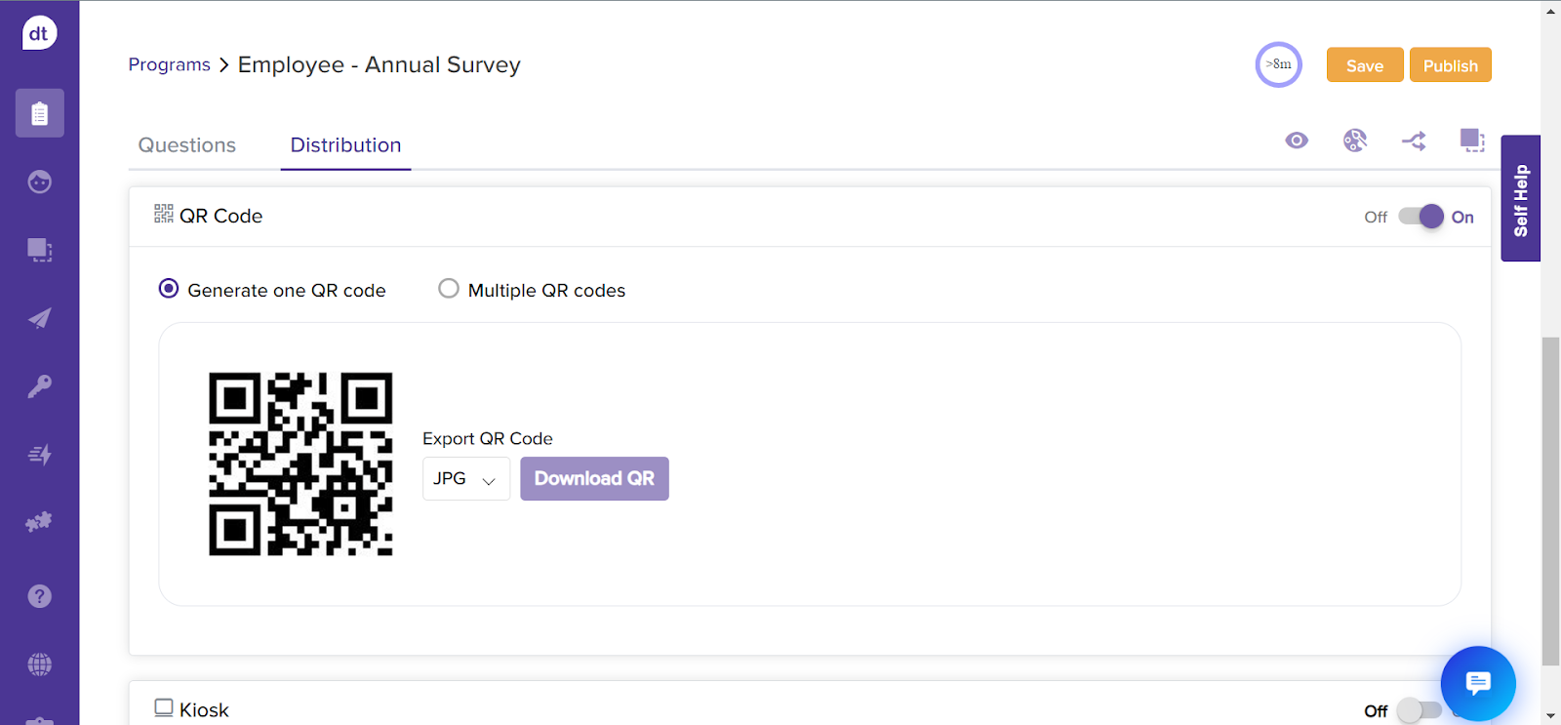Click the Download QR button
Image resolution: width=1561 pixels, height=725 pixels.
tap(594, 479)
